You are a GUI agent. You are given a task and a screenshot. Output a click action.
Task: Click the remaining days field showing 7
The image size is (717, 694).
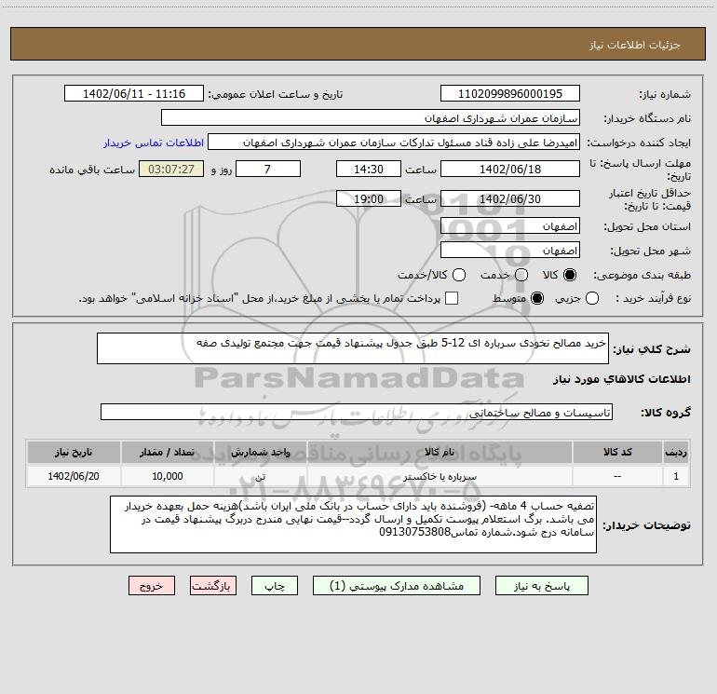pos(268,169)
